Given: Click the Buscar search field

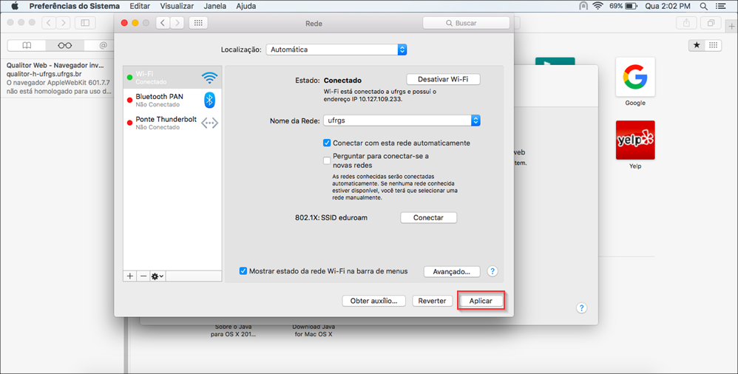Looking at the screenshot, I should pos(466,23).
